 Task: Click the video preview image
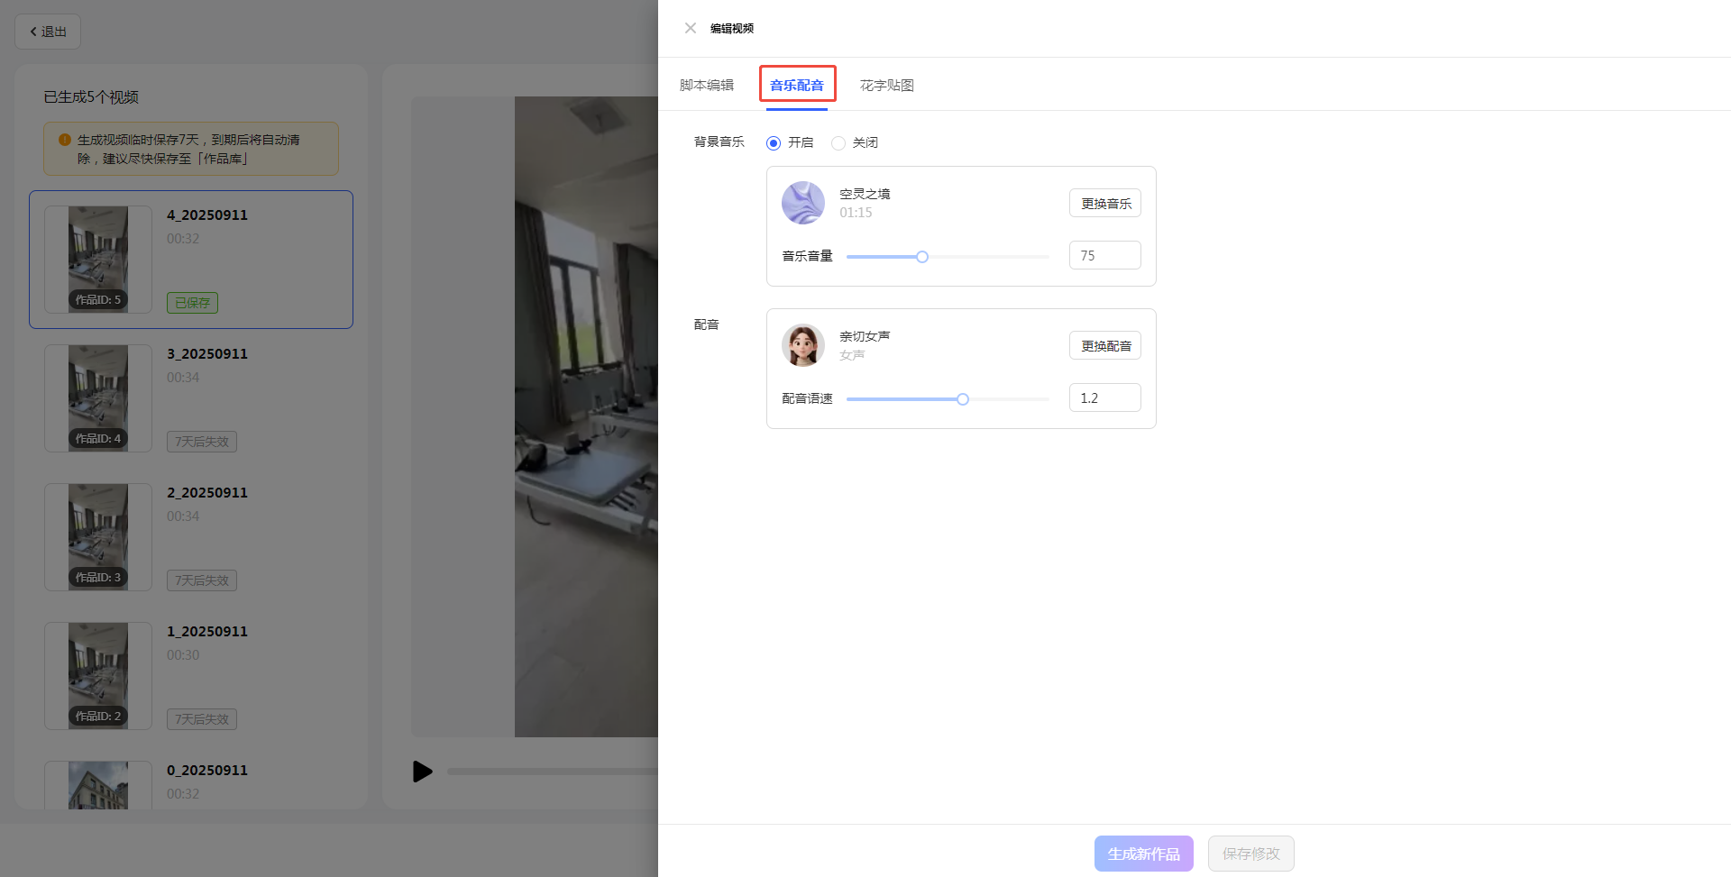(586, 416)
